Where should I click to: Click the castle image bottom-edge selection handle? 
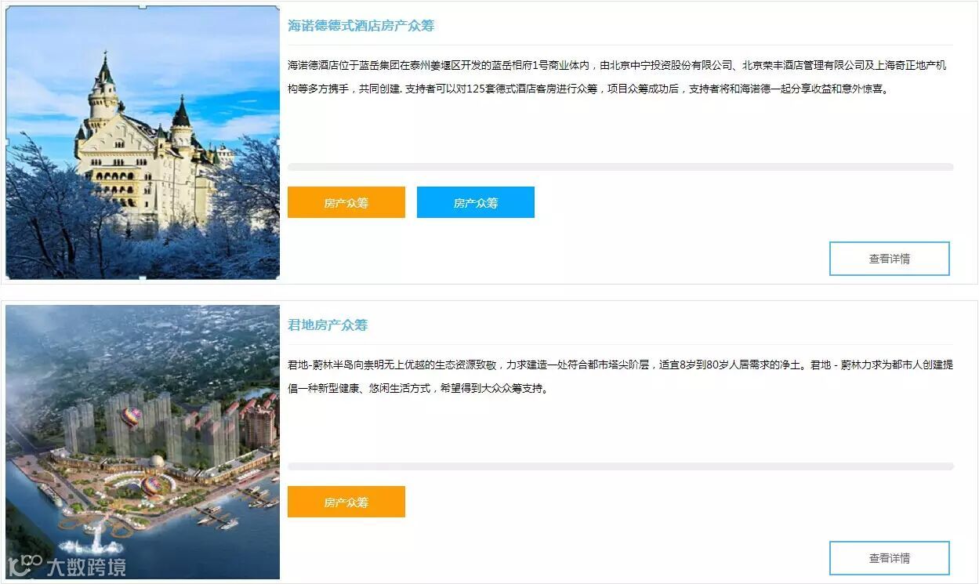click(143, 278)
